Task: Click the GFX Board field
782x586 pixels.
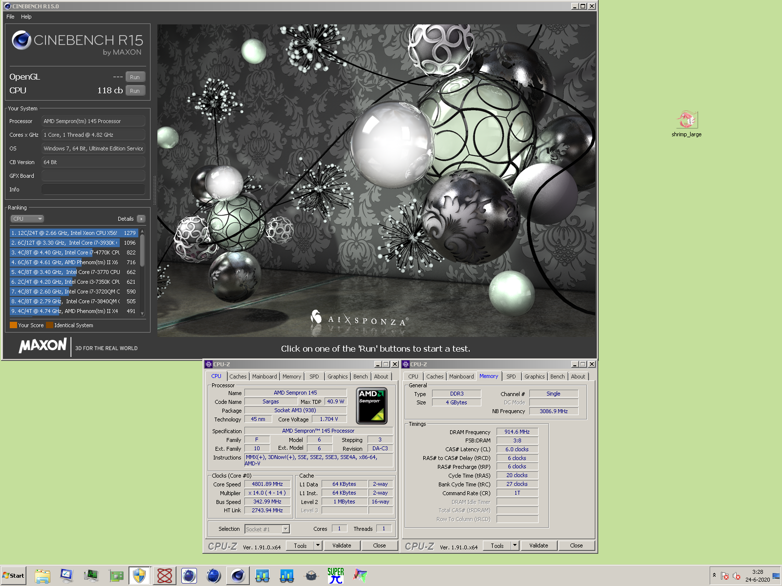Action: click(93, 176)
